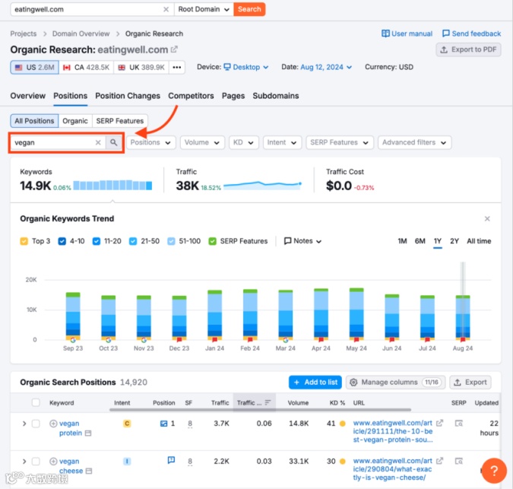Switch to the Overview tab
Image resolution: width=513 pixels, height=489 pixels.
28,96
